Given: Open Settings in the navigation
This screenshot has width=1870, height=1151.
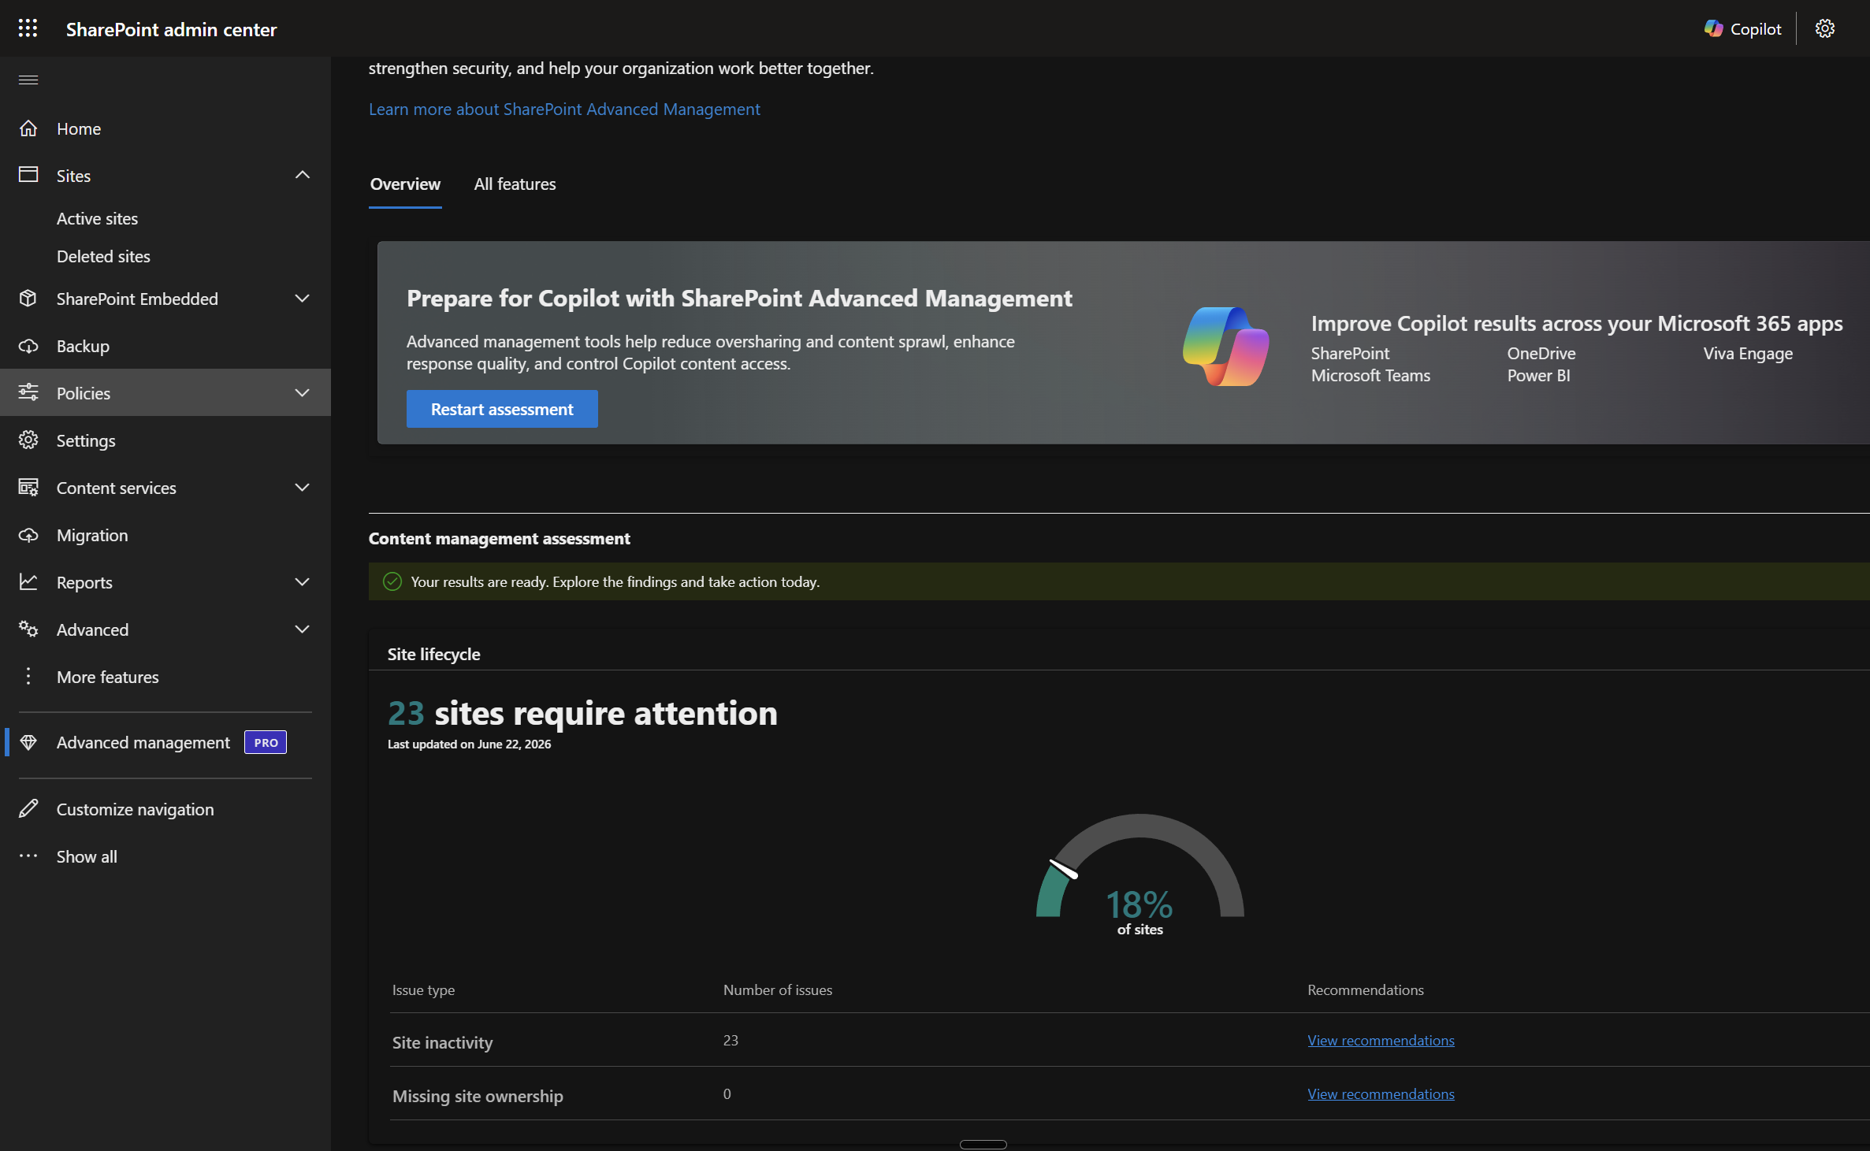Looking at the screenshot, I should [86, 440].
